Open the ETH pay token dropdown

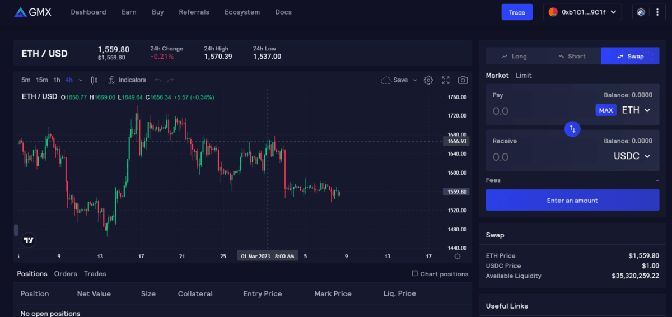point(636,110)
